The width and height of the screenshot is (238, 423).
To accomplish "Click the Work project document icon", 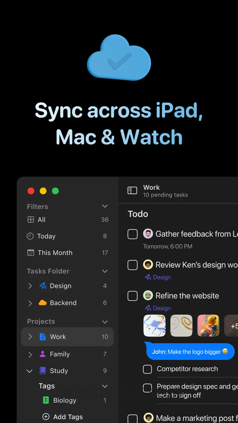I will coord(43,337).
